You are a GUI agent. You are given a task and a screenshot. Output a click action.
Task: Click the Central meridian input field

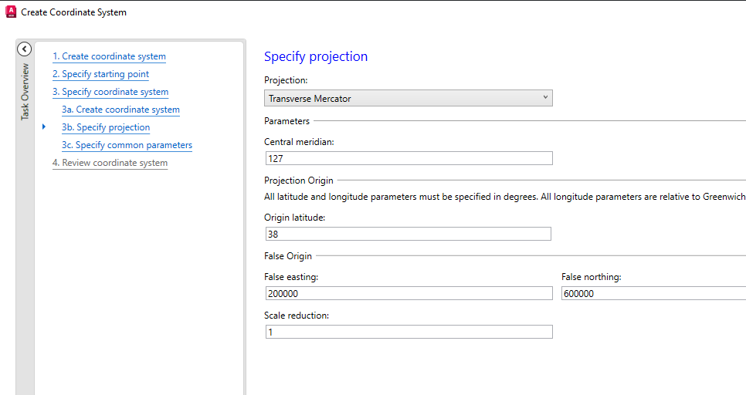(408, 158)
